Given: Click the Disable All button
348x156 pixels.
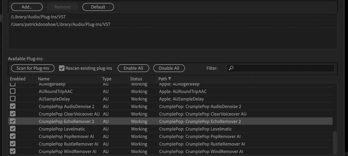Looking at the screenshot, I should [169, 68].
